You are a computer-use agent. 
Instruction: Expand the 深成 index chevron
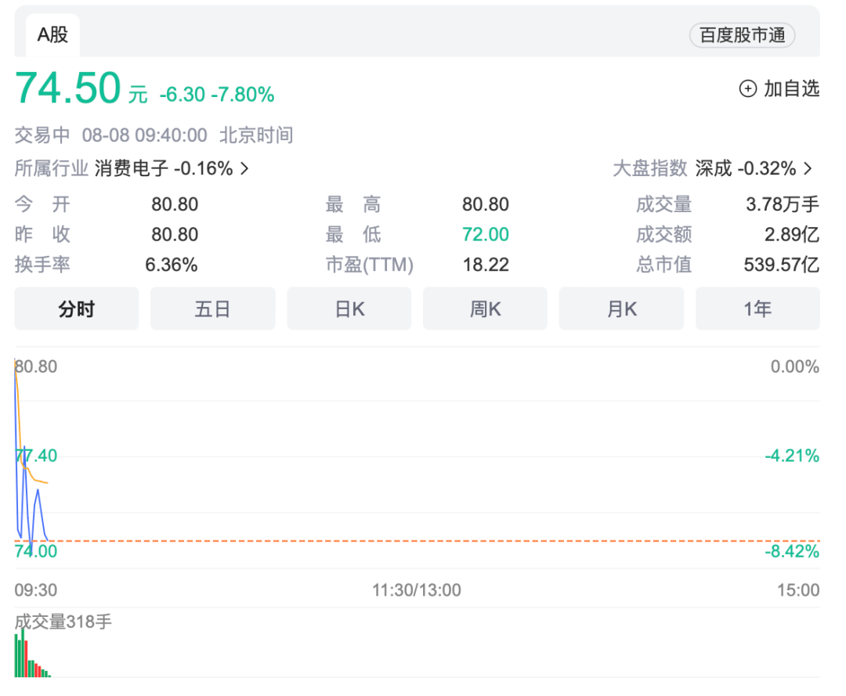(x=808, y=168)
